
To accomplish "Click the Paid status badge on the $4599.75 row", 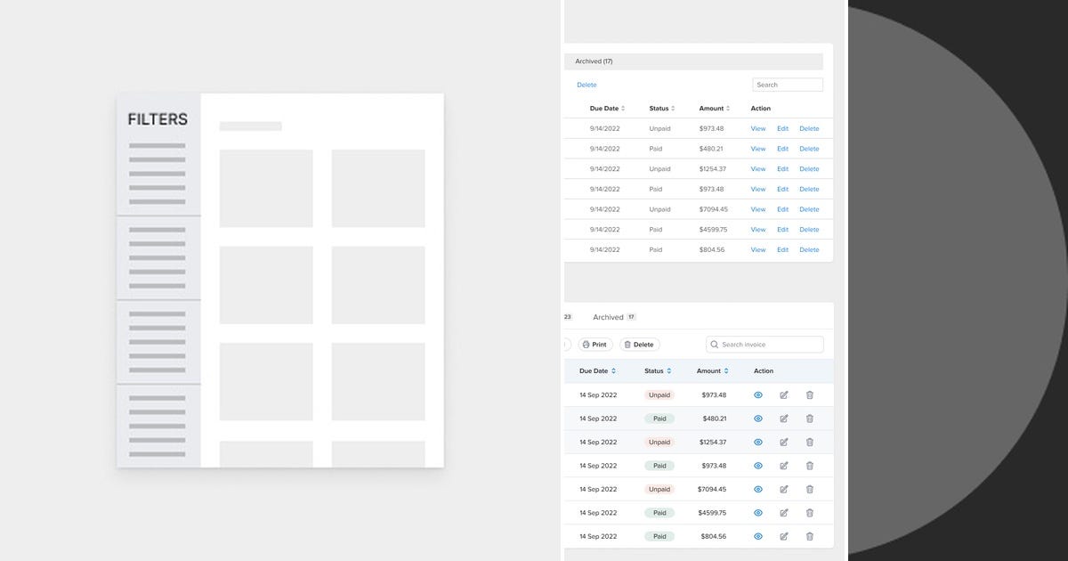I will coord(659,512).
